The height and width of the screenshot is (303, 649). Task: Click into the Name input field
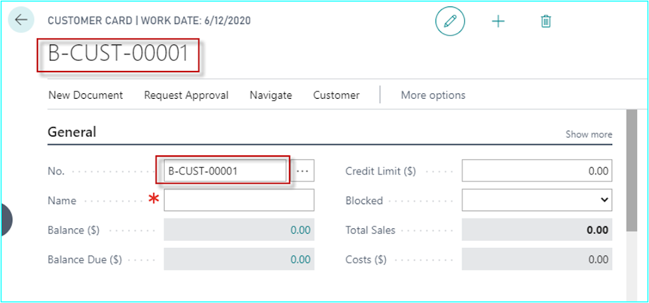click(x=239, y=200)
